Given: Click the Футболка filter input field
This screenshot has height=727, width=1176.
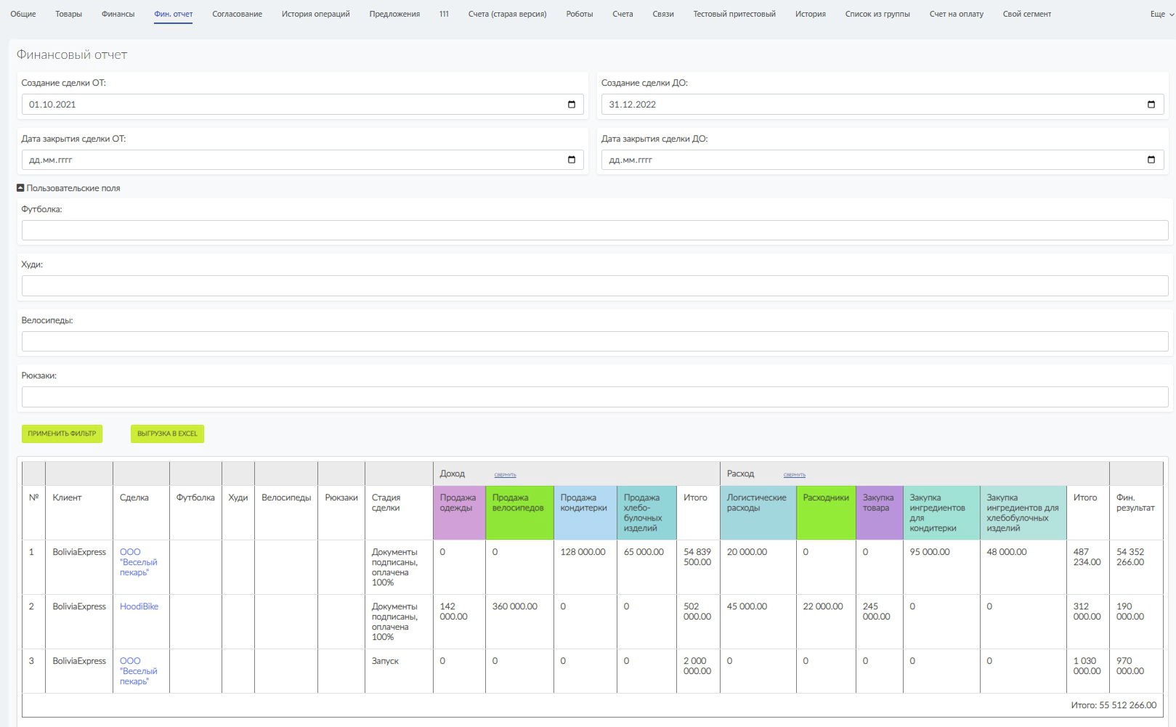Looking at the screenshot, I should pyautogui.click(x=594, y=230).
